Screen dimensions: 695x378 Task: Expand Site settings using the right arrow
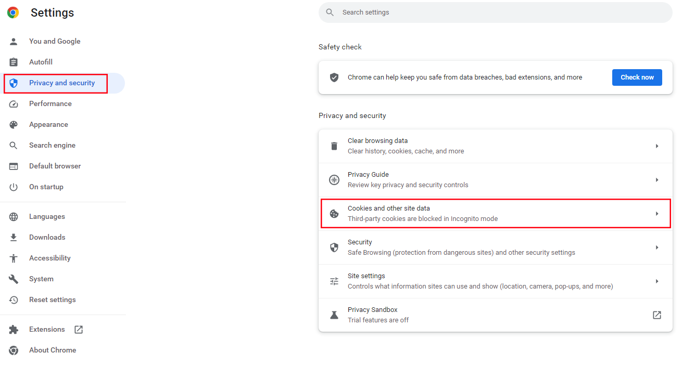point(657,281)
